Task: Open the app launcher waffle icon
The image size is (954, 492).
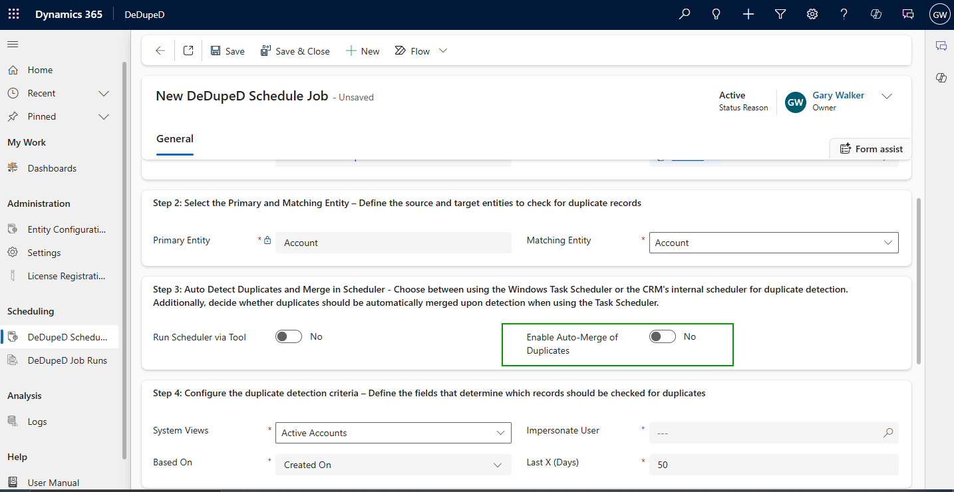Action: click(x=13, y=14)
